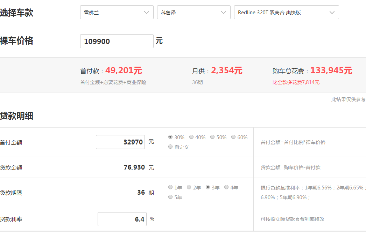The width and height of the screenshot is (366, 239).
Task: Select the 60% down payment radio
Action: [233, 137]
